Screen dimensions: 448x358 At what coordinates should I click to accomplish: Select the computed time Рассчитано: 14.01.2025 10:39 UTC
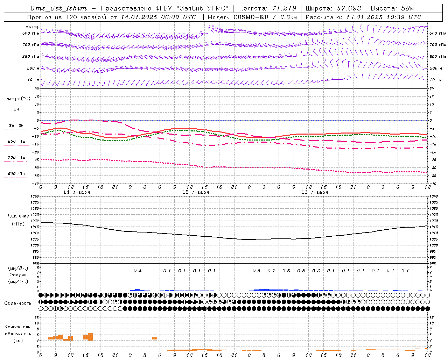point(363,17)
